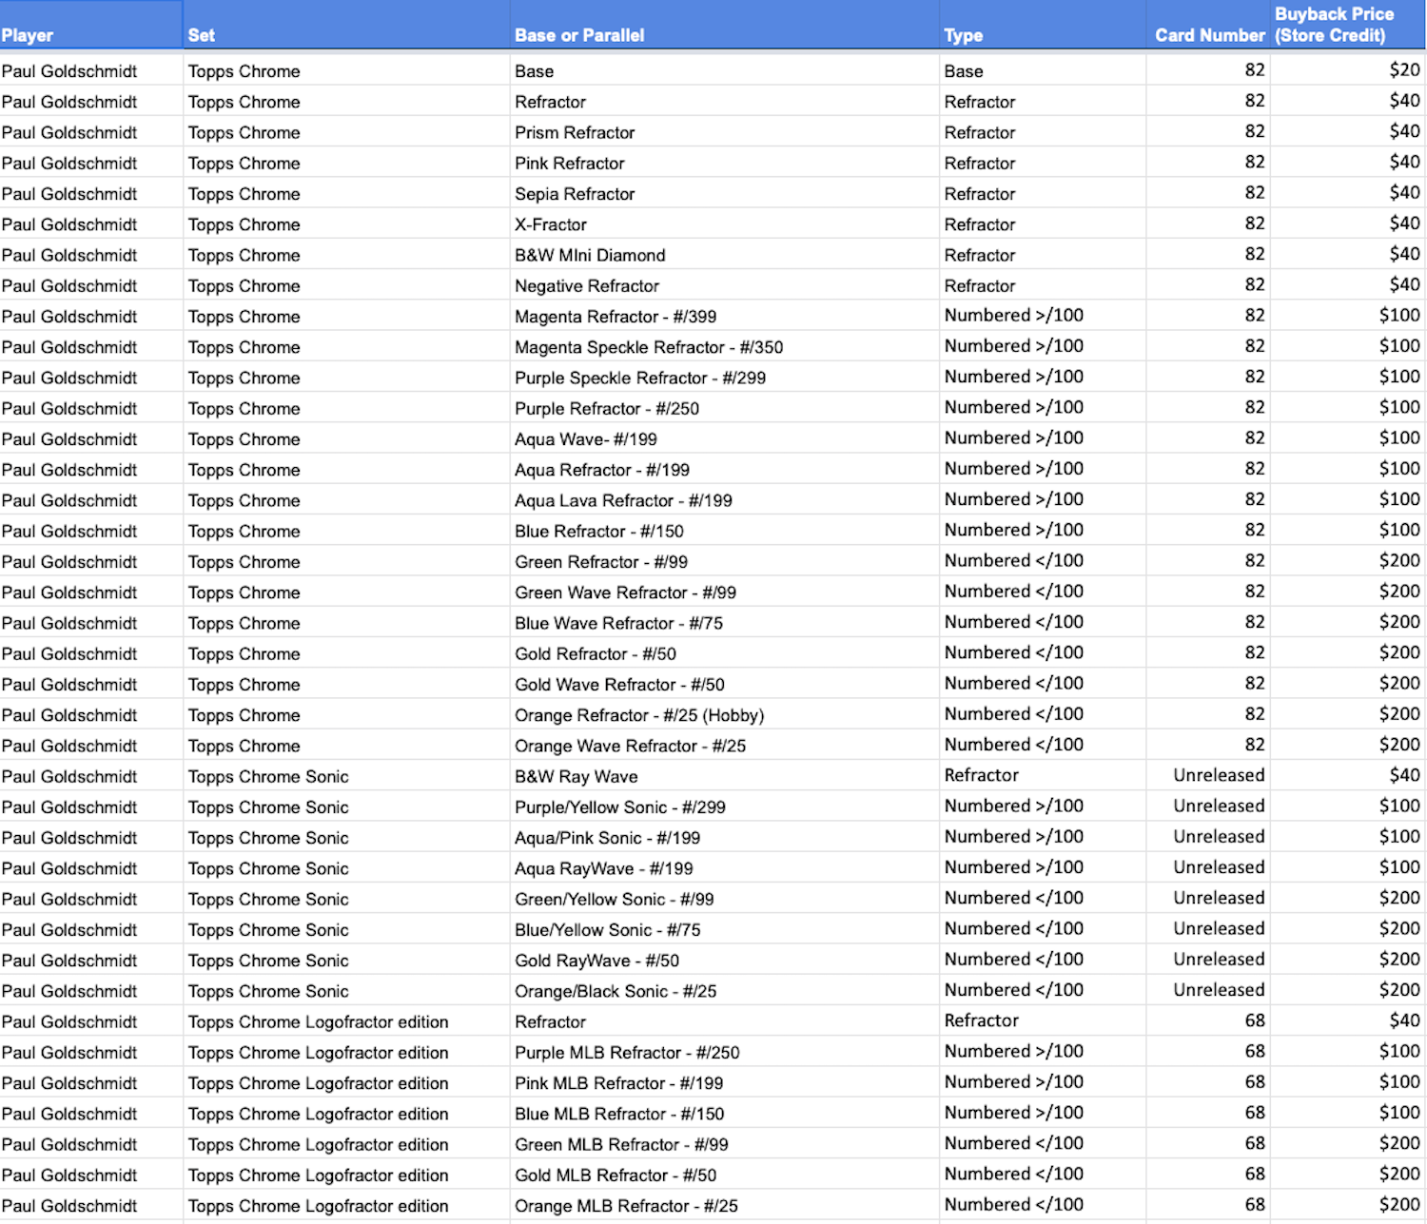Select the Blue Wave Refractor - #/75 cell
Screen dimensions: 1427x1224
pos(618,623)
